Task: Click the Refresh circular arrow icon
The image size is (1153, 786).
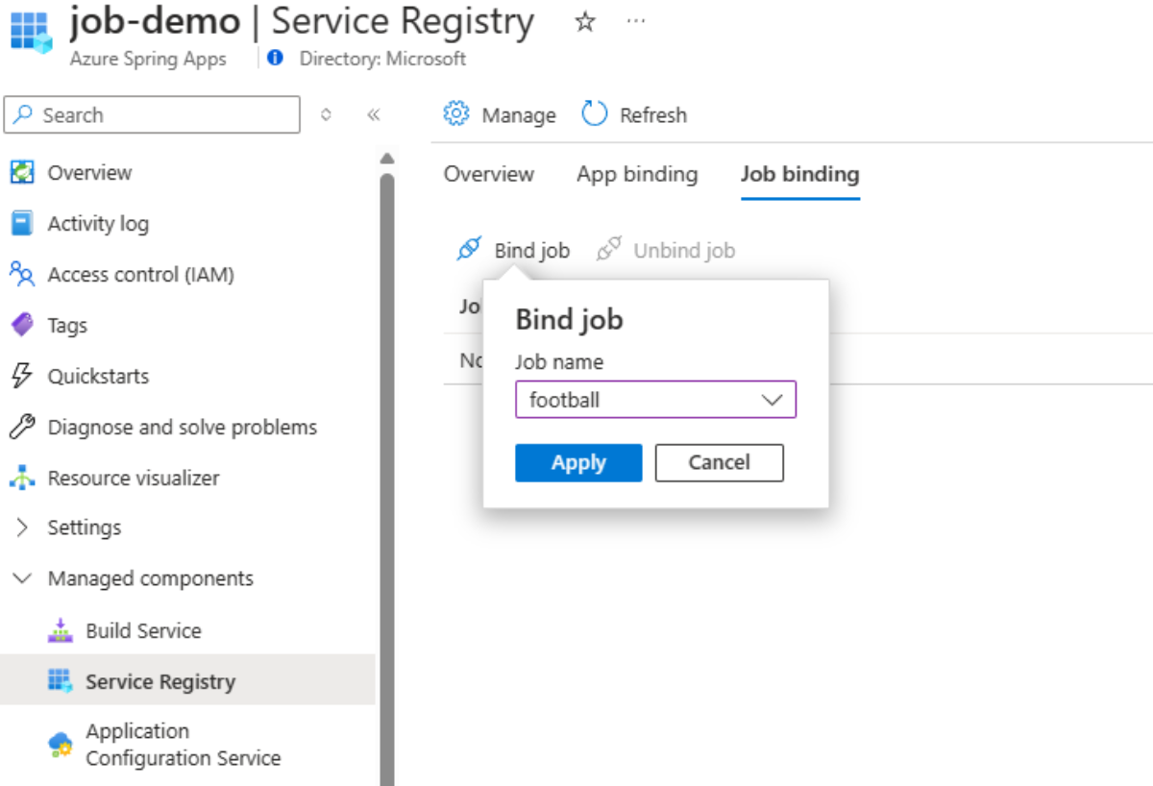Action: click(595, 114)
